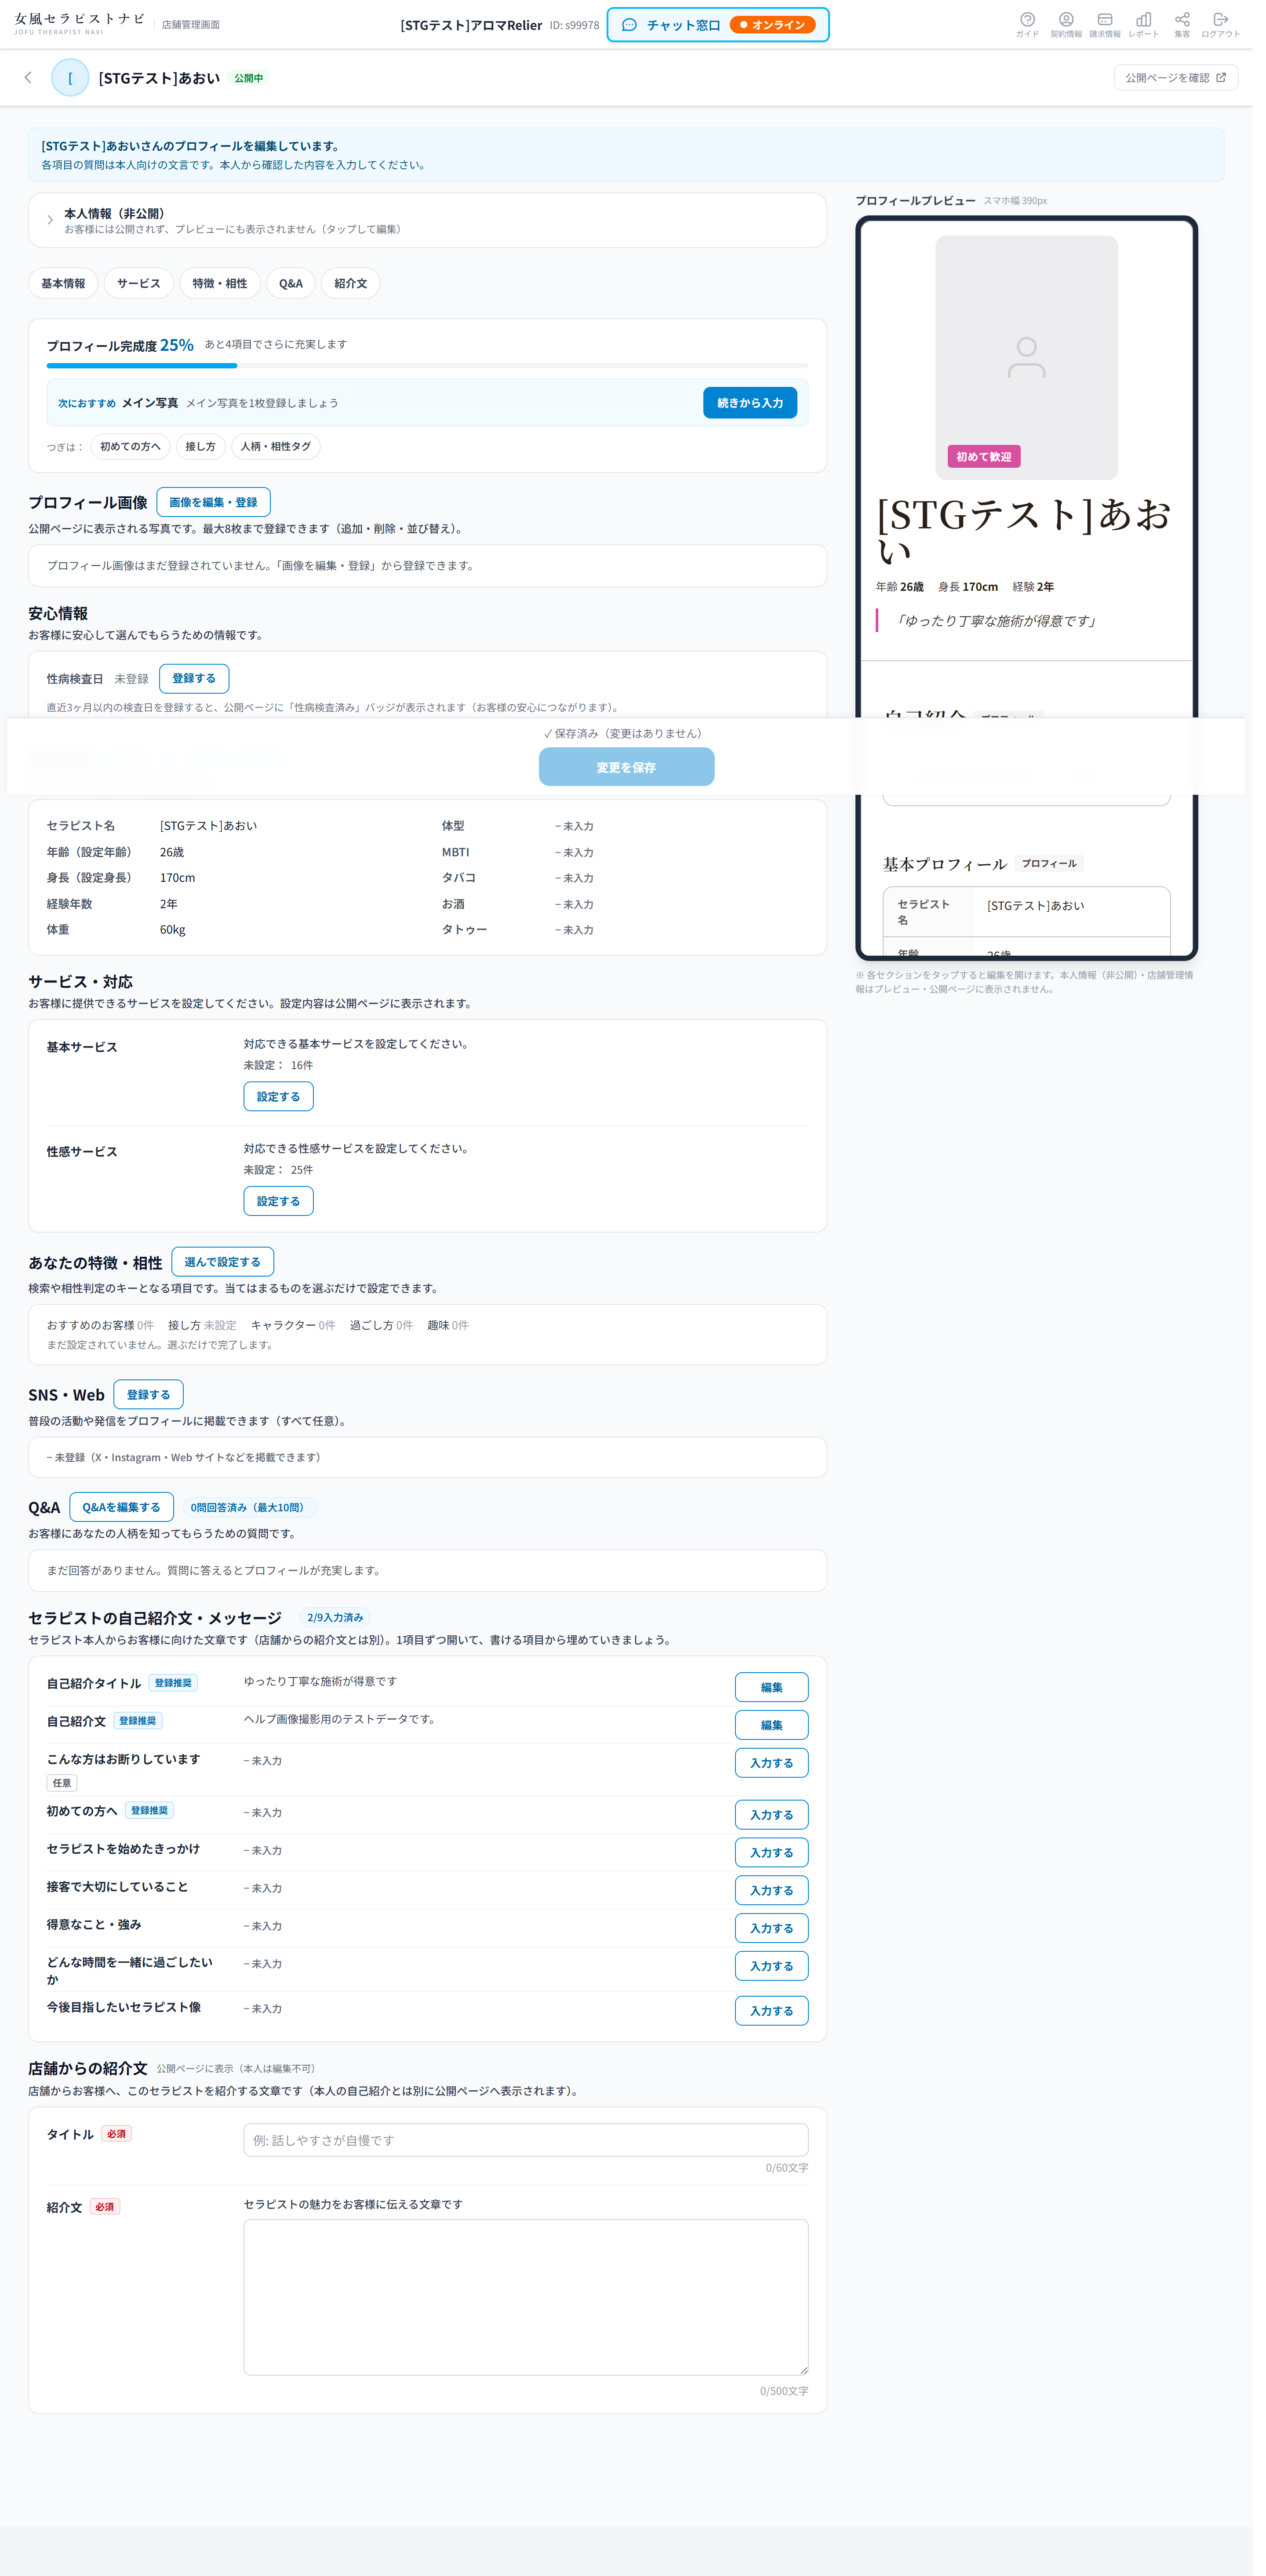This screenshot has width=1266, height=2576.
Task: Click 登録する next to SNS・Web
Action: [x=148, y=1394]
